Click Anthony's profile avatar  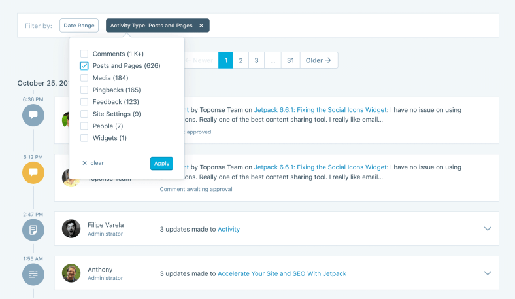(x=71, y=273)
